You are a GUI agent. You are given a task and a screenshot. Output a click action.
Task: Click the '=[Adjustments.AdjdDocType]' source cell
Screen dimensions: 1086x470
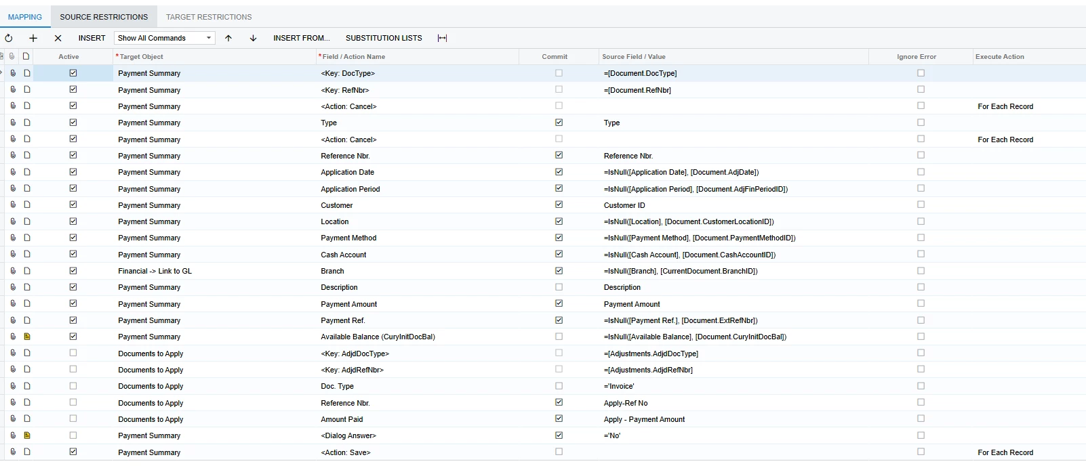point(733,354)
